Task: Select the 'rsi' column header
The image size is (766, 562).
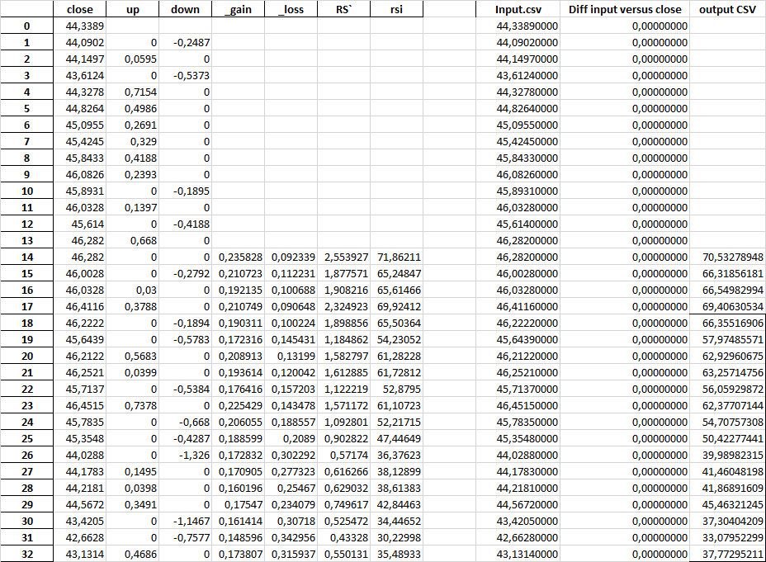Action: click(x=396, y=9)
